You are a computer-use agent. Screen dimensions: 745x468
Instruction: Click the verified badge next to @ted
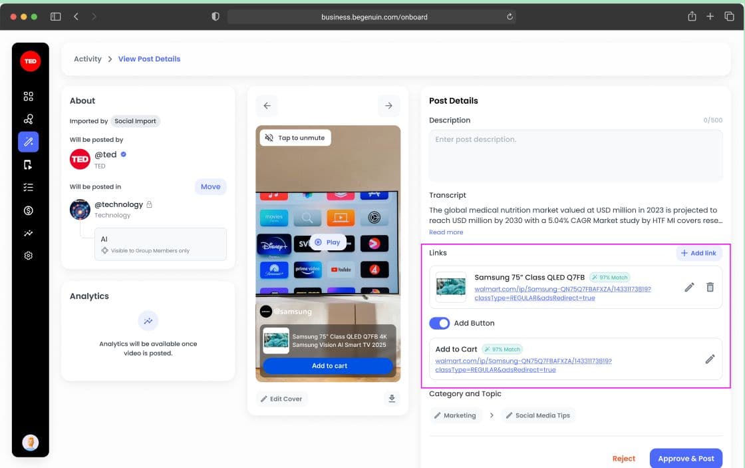[x=124, y=154]
